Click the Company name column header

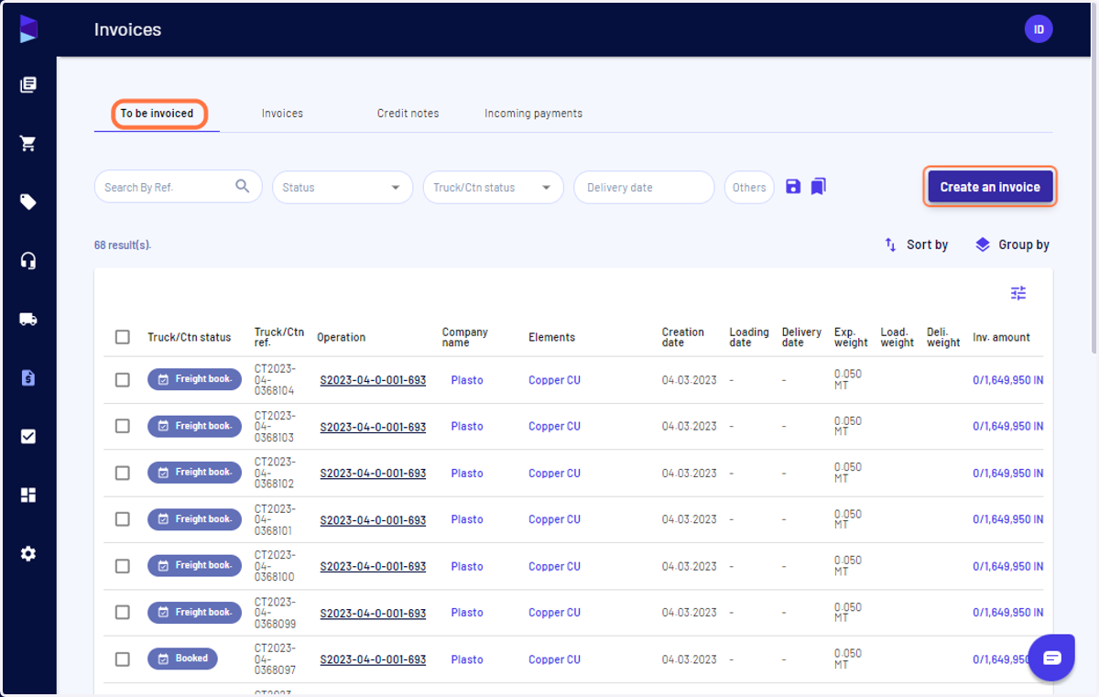pyautogui.click(x=465, y=337)
